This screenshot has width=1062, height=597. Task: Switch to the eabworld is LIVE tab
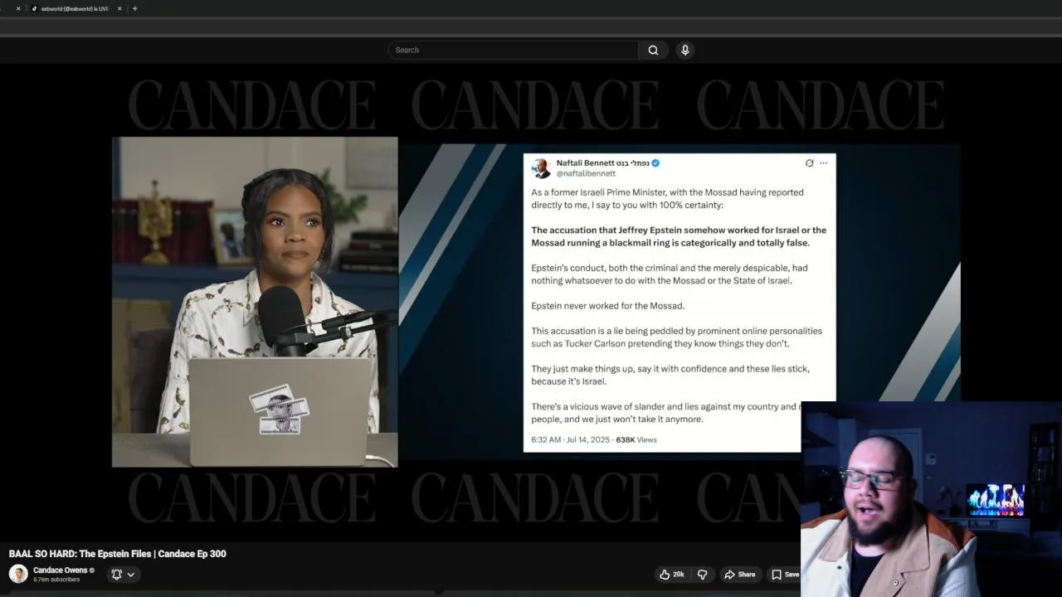point(75,8)
